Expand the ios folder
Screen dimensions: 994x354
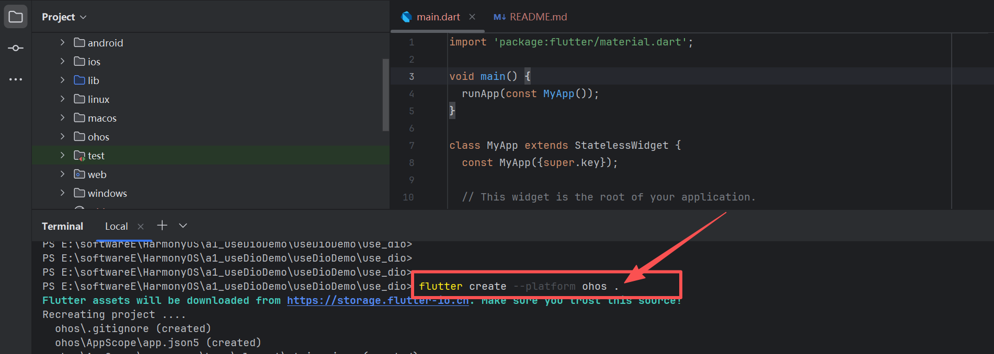pos(62,61)
